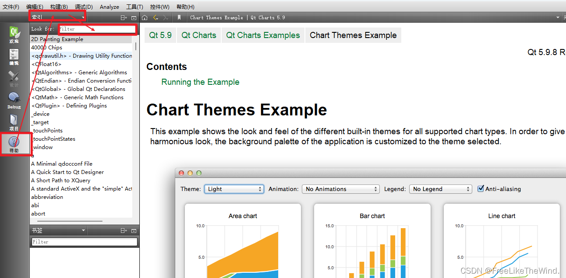This screenshot has width=566, height=278.
Task: Select '<QtEndian> - Endian Conversion' entry
Action: coord(81,80)
